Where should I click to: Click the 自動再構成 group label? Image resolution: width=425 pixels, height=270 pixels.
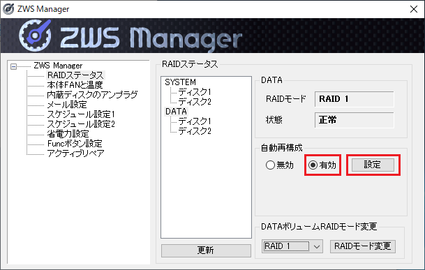[x=282, y=148]
